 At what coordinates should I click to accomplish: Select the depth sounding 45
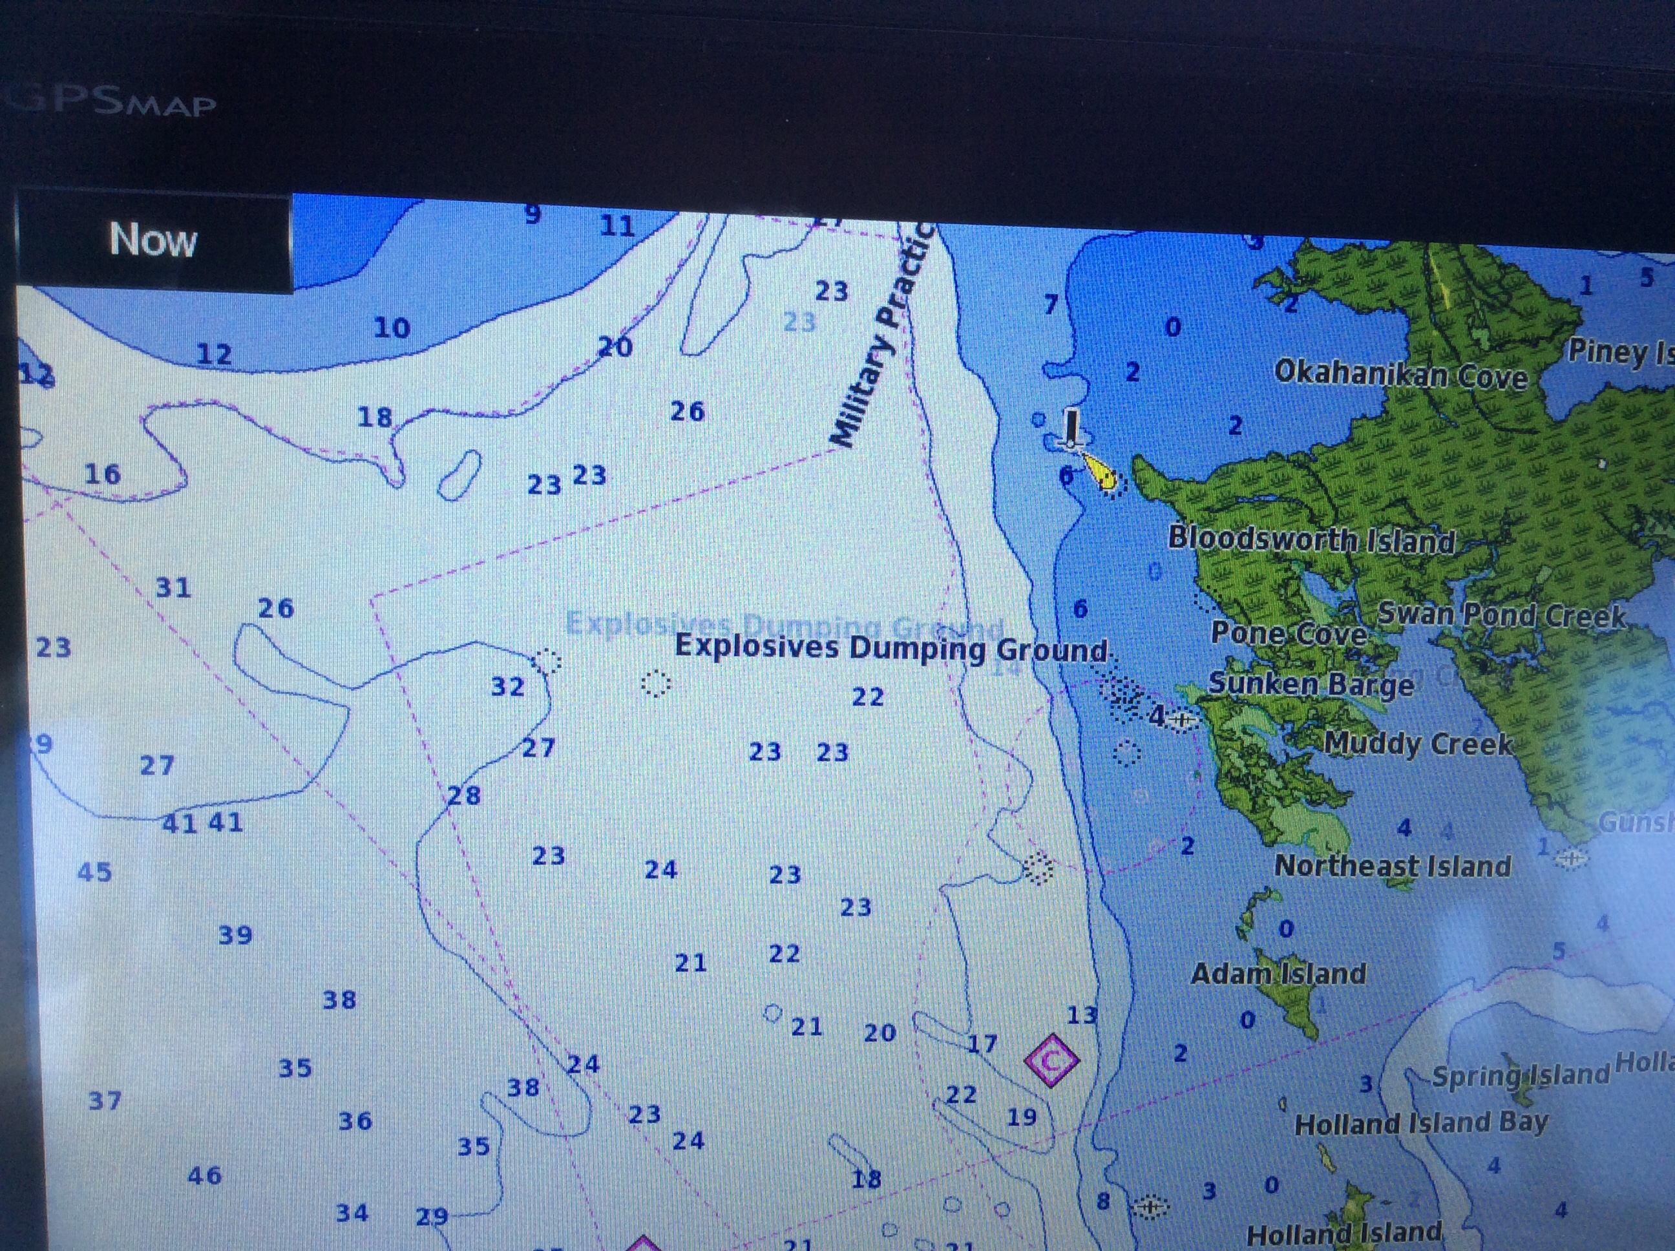point(94,872)
